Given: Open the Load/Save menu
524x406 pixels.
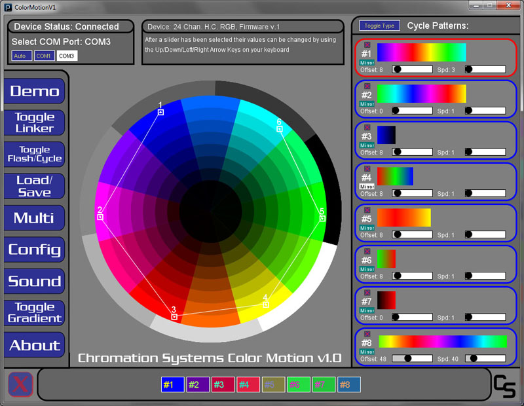Looking at the screenshot, I should coord(35,186).
